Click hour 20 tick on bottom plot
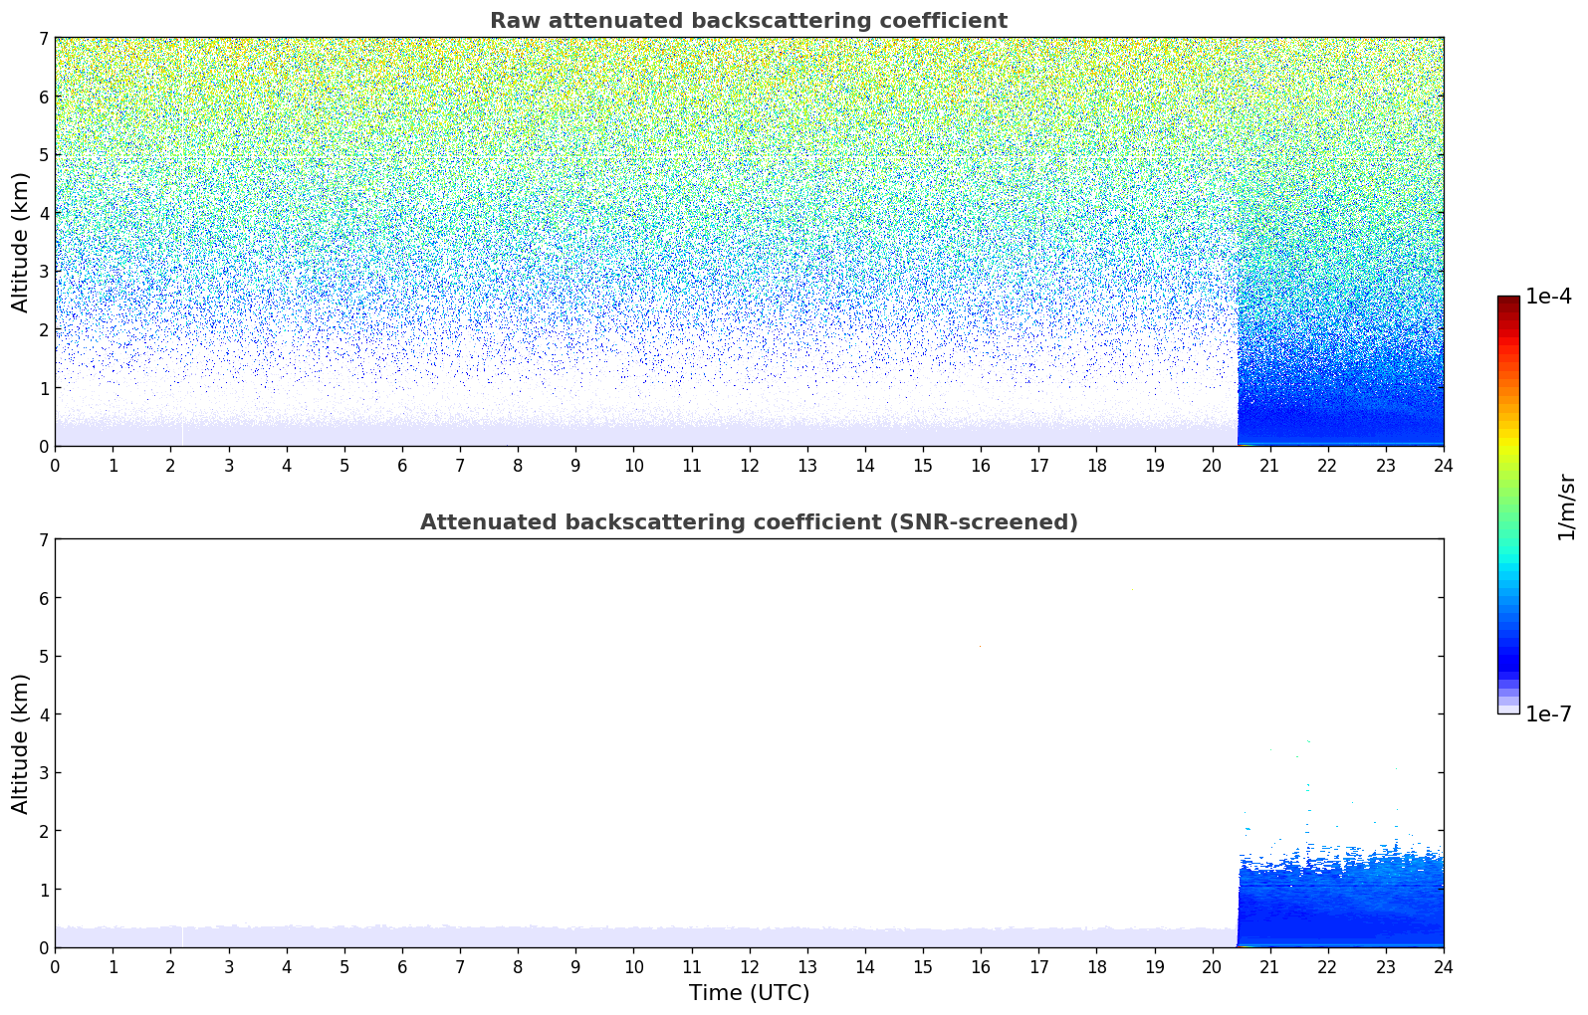Image resolution: width=1588 pixels, height=1015 pixels. [x=1212, y=966]
